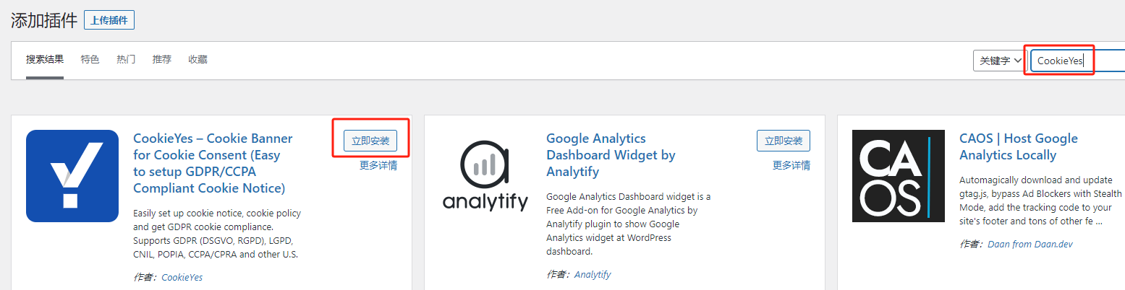Click the CookieYes plugin logo icon

[x=72, y=176]
